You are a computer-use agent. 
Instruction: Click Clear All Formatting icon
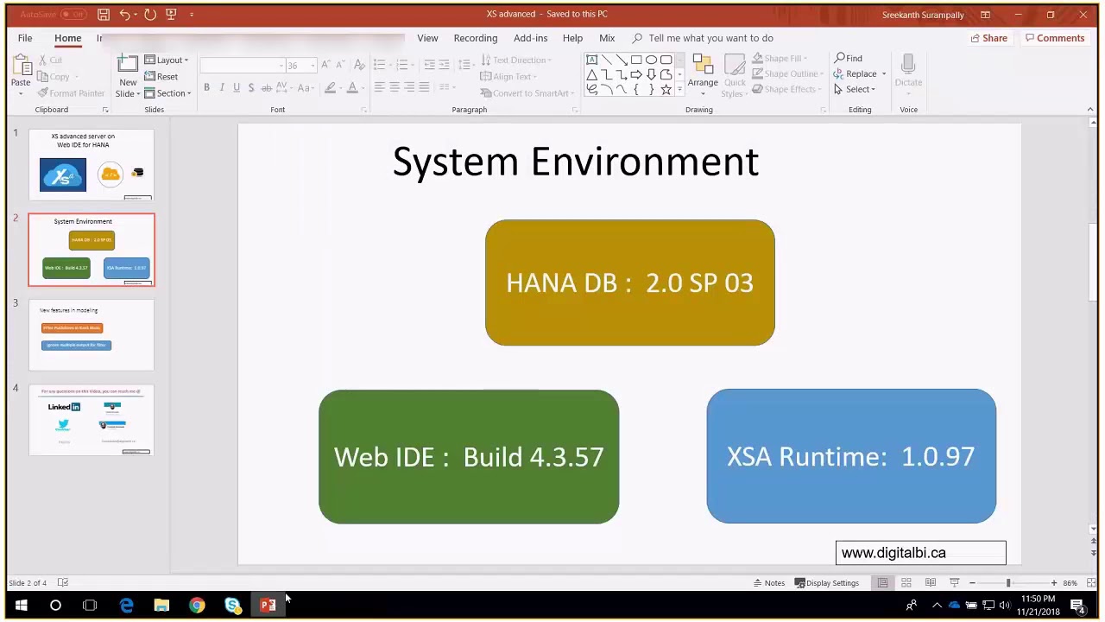tap(359, 66)
